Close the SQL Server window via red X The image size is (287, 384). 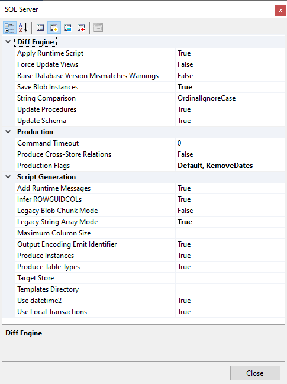pos(280,10)
